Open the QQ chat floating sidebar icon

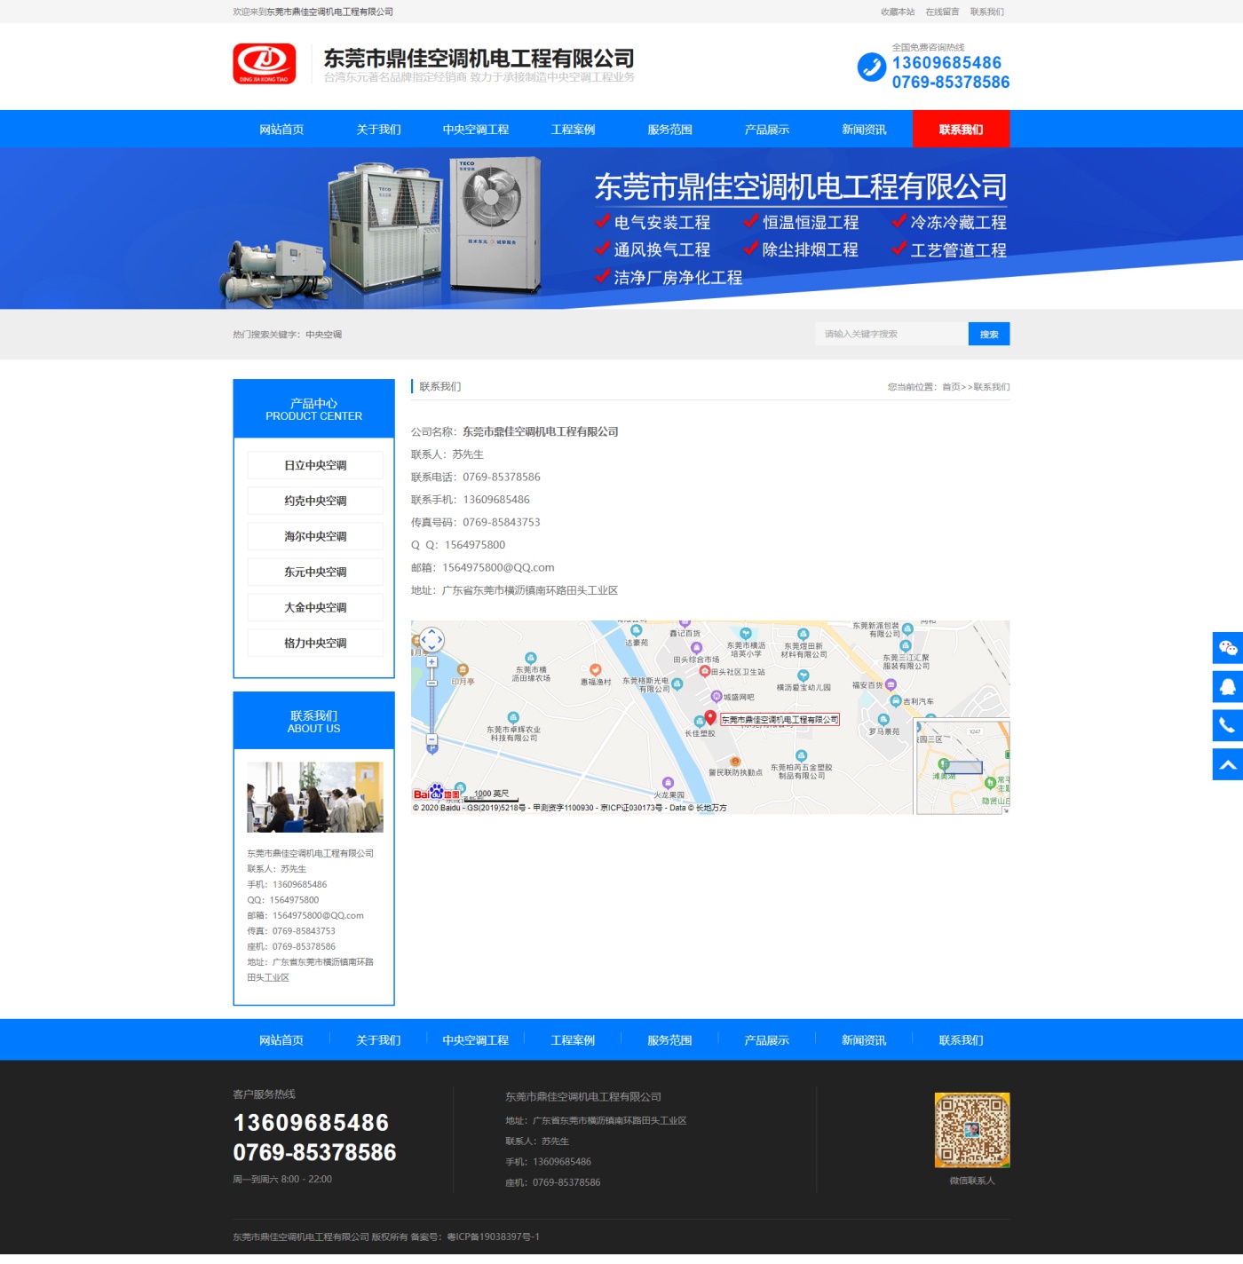point(1228,687)
